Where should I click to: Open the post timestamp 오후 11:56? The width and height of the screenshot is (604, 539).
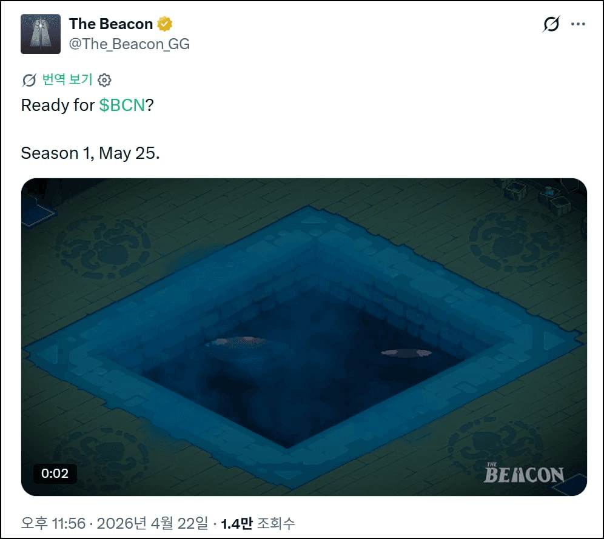53,523
